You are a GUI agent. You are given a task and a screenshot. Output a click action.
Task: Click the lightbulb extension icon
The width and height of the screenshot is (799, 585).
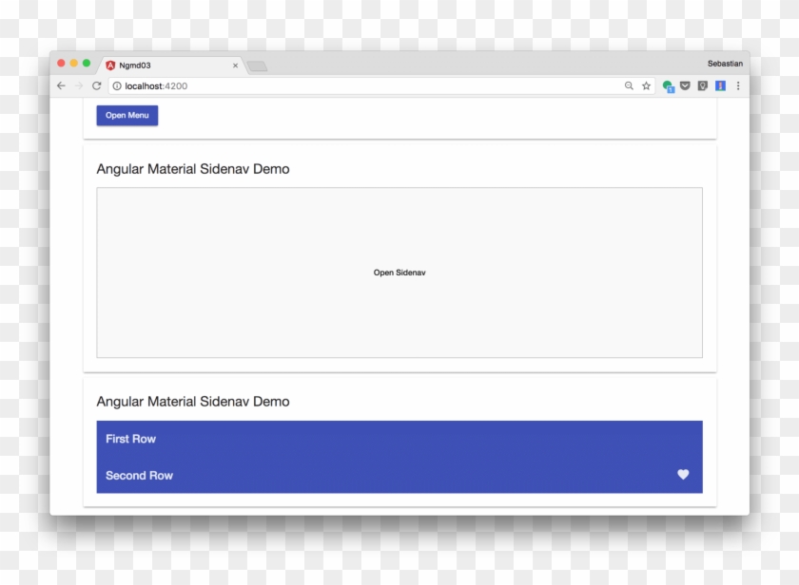click(703, 85)
